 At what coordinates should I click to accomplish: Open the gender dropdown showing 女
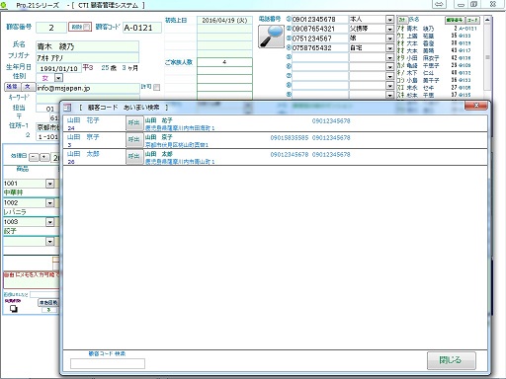click(x=58, y=78)
